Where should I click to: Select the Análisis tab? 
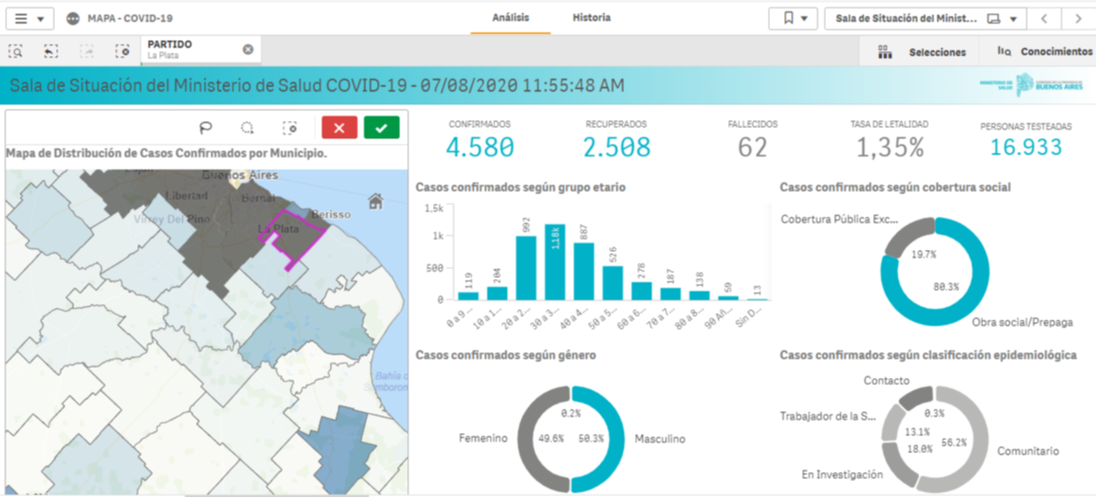511,18
